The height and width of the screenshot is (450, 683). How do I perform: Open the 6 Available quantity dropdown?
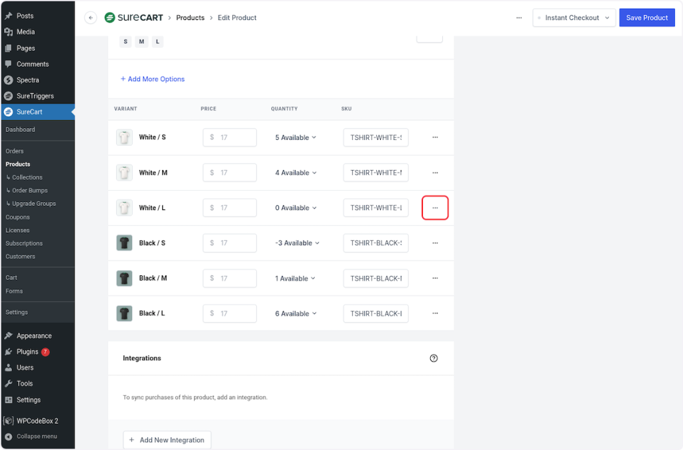coord(295,313)
